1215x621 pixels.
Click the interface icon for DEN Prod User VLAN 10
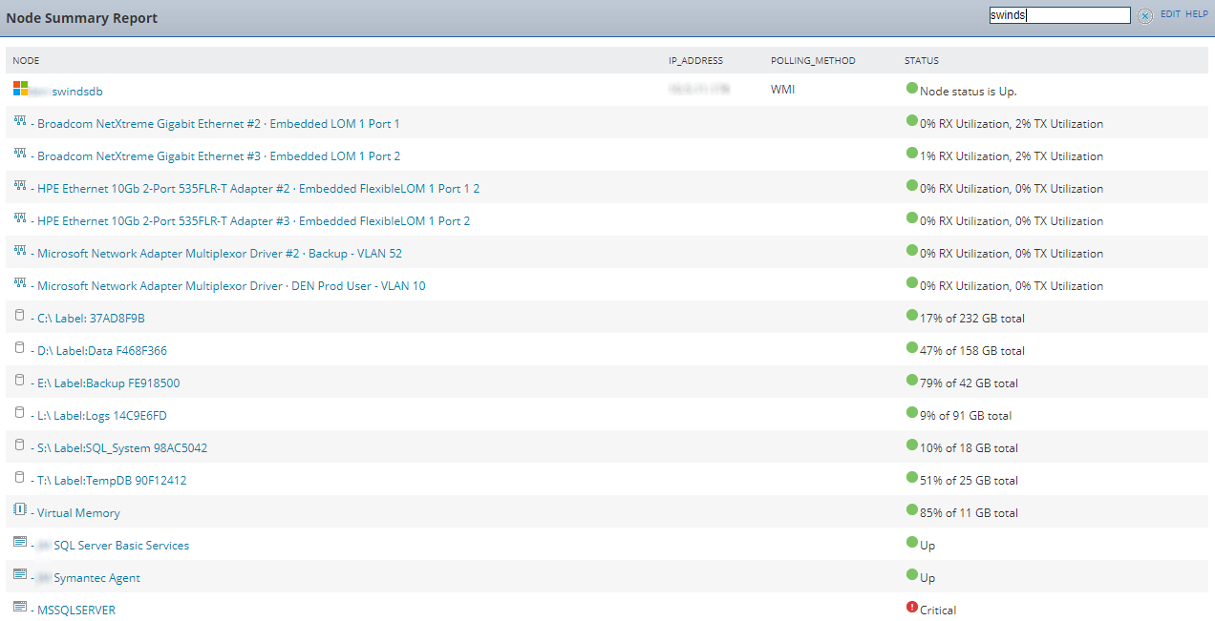20,283
